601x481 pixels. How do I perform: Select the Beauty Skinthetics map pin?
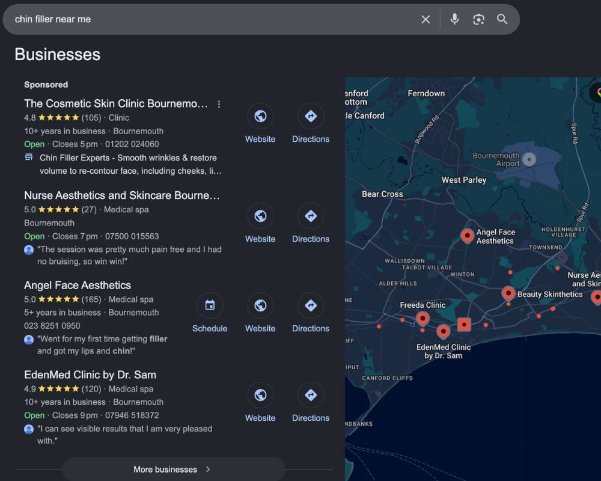click(x=508, y=293)
